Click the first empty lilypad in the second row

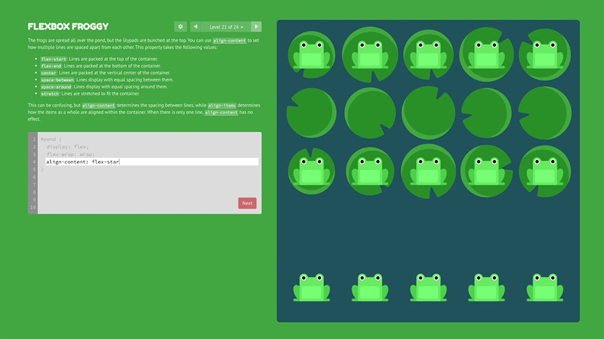[311, 113]
